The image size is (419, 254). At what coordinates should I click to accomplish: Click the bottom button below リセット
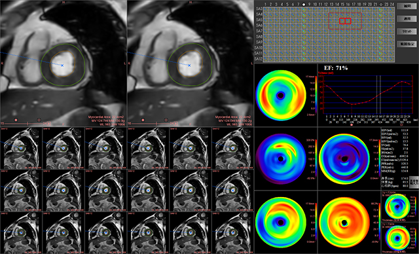[407, 44]
